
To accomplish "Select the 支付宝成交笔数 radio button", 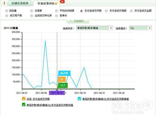I will coord(106,11).
